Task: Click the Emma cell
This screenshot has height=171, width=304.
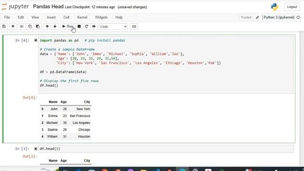Action: [x=53, y=116]
